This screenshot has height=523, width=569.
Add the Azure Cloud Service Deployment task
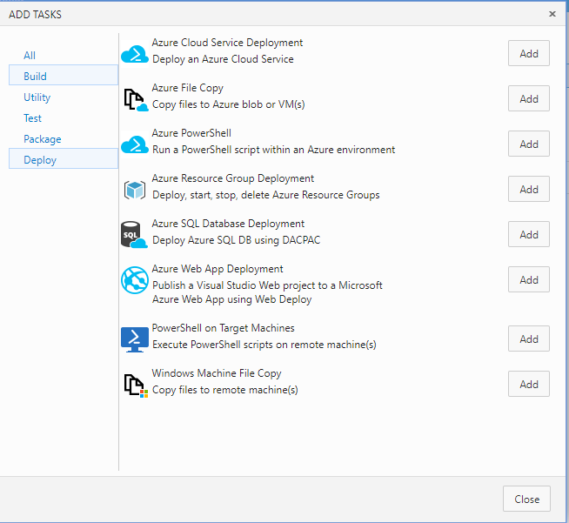[x=529, y=53]
